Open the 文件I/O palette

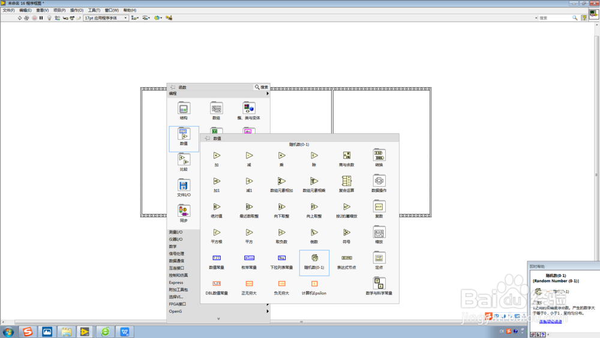click(x=184, y=186)
